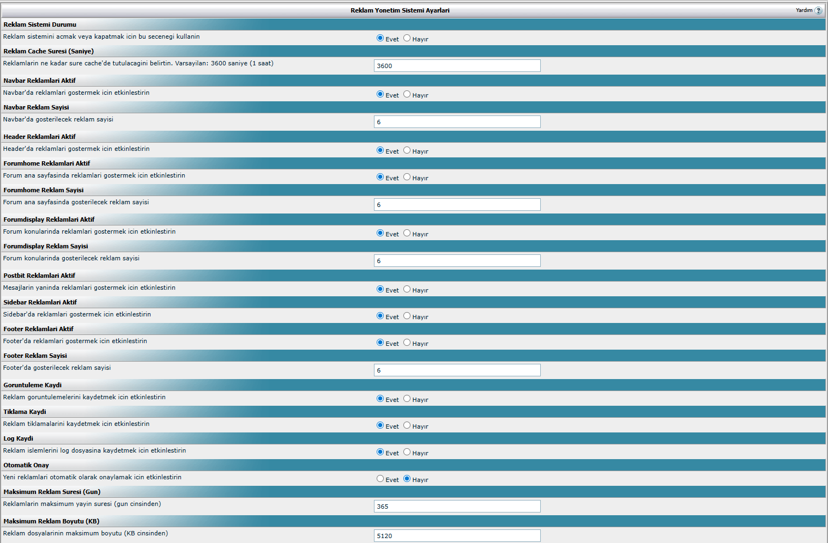828x543 pixels.
Task: Select Hayır for Header Reklamlari Aktif
Action: [407, 150]
